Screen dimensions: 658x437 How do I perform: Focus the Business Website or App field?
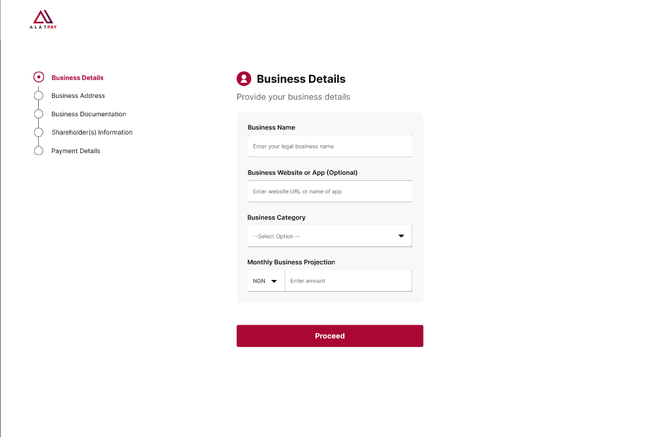[x=329, y=191]
